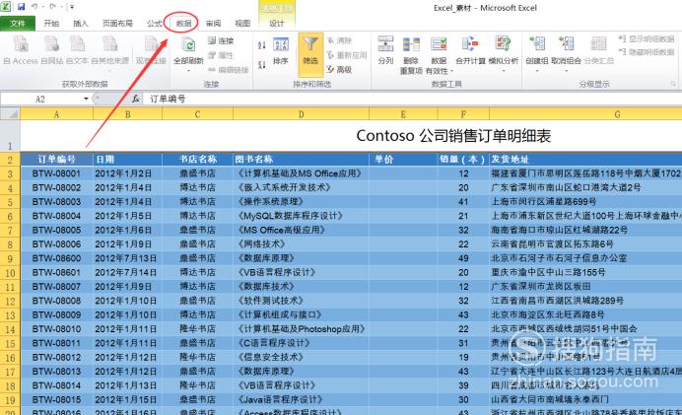Click the 高级 advanced filter button
682x415 pixels.
[339, 70]
